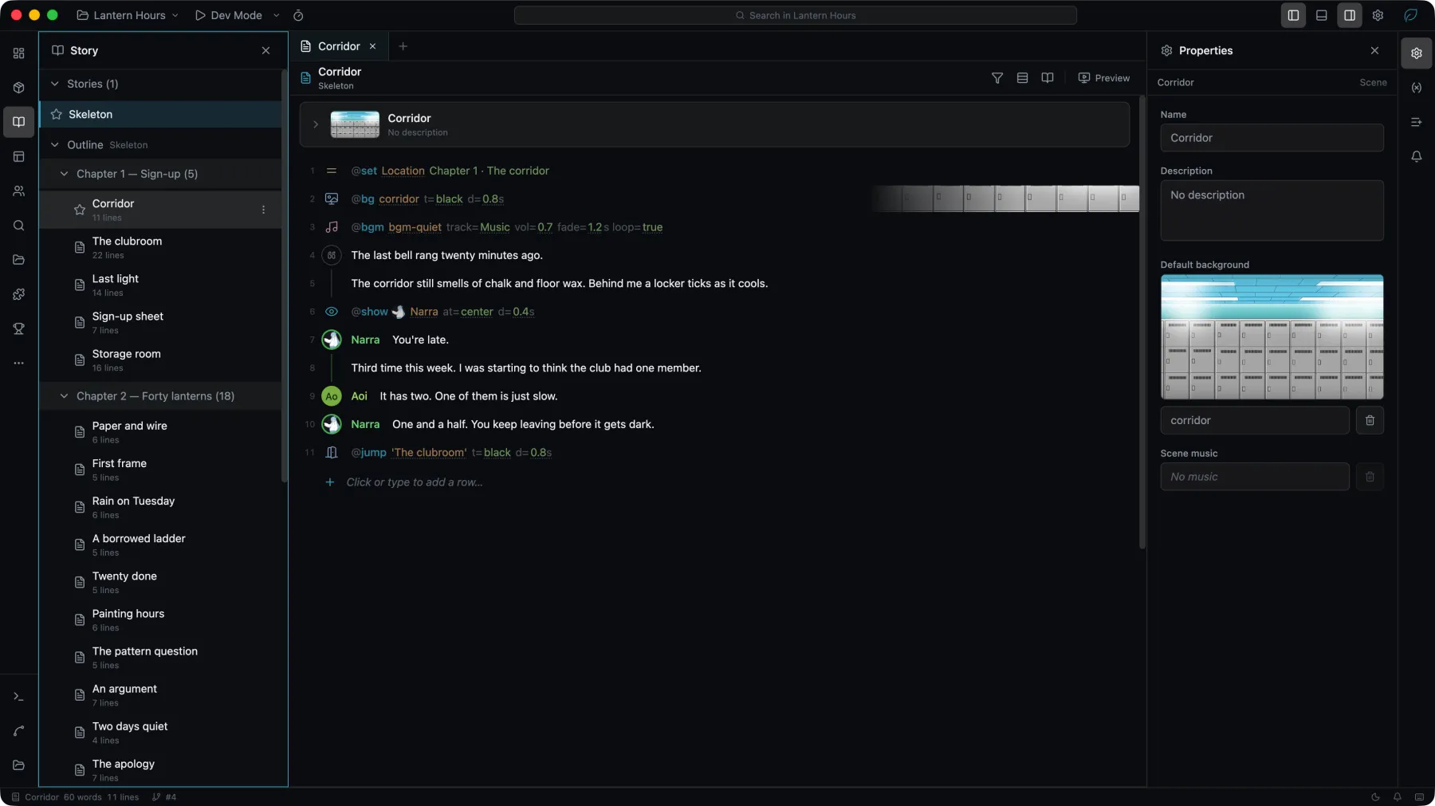
Task: Collapse the Stories (1) section
Action: (55, 84)
